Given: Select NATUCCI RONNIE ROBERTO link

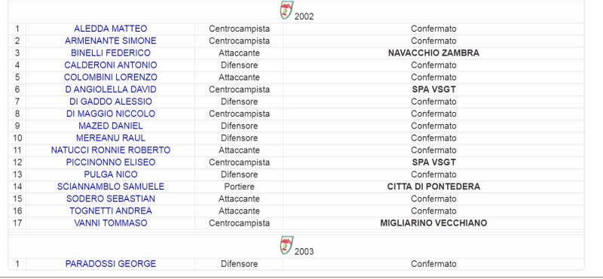Looking at the screenshot, I should [x=110, y=150].
